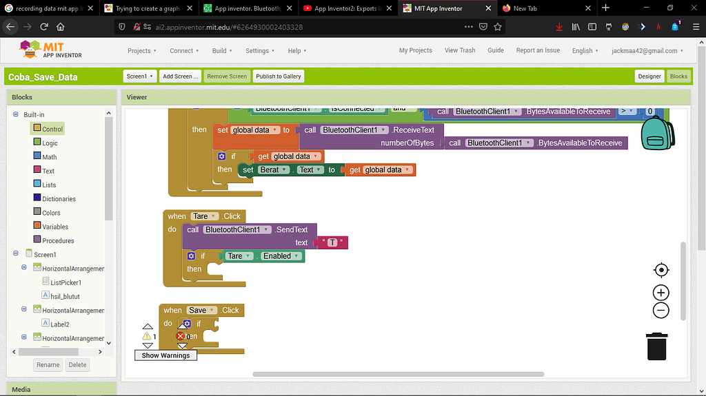The height and width of the screenshot is (396, 706).
Task: Open the Projects menu
Action: click(141, 51)
